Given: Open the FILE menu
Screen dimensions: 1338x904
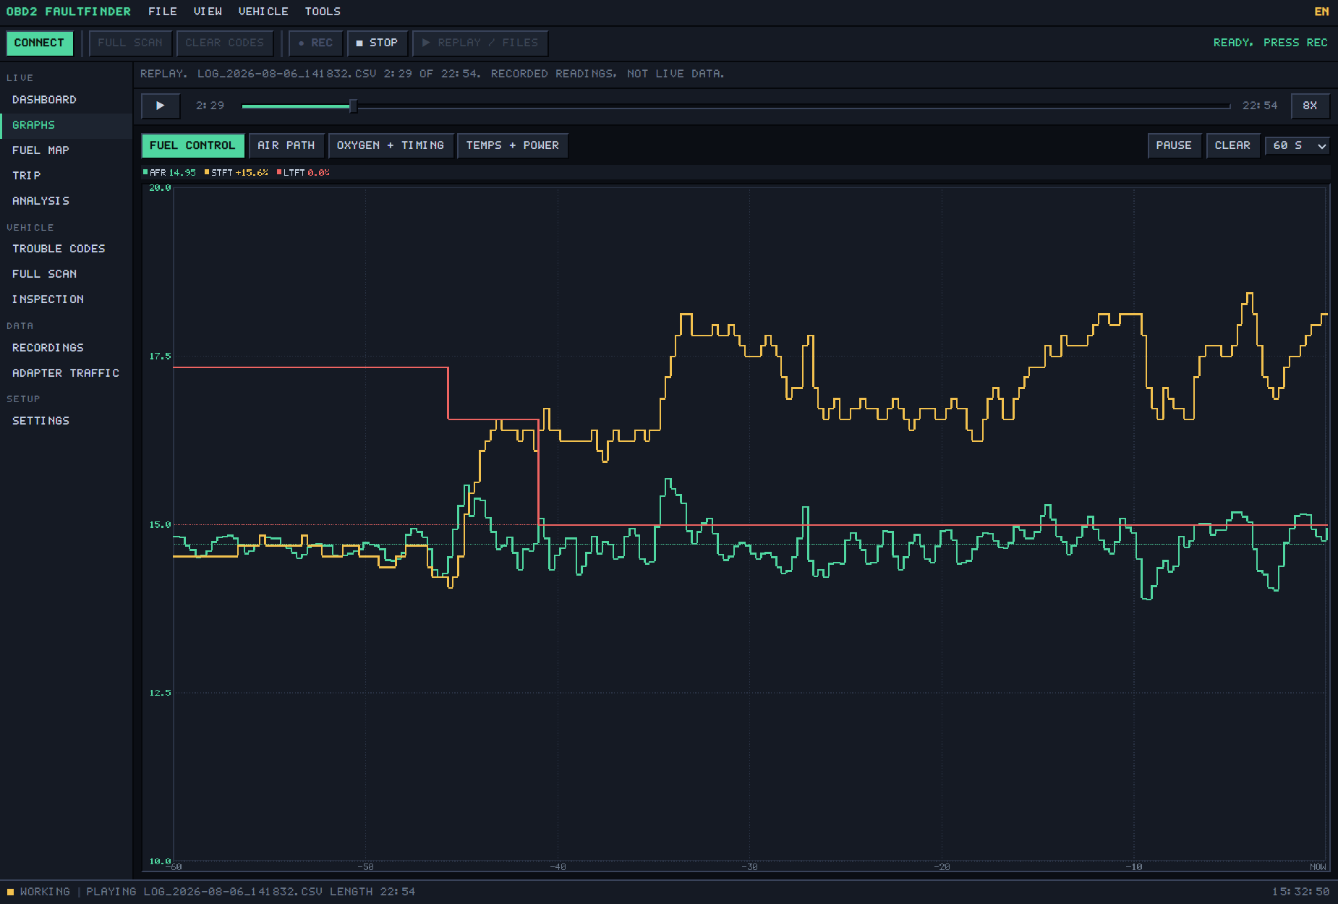Looking at the screenshot, I should pyautogui.click(x=163, y=12).
